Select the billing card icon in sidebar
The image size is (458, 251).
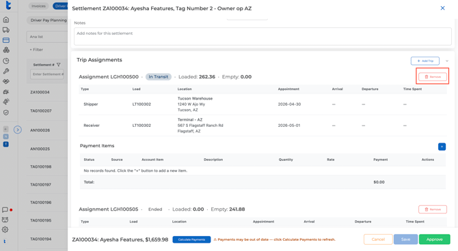coord(6,40)
